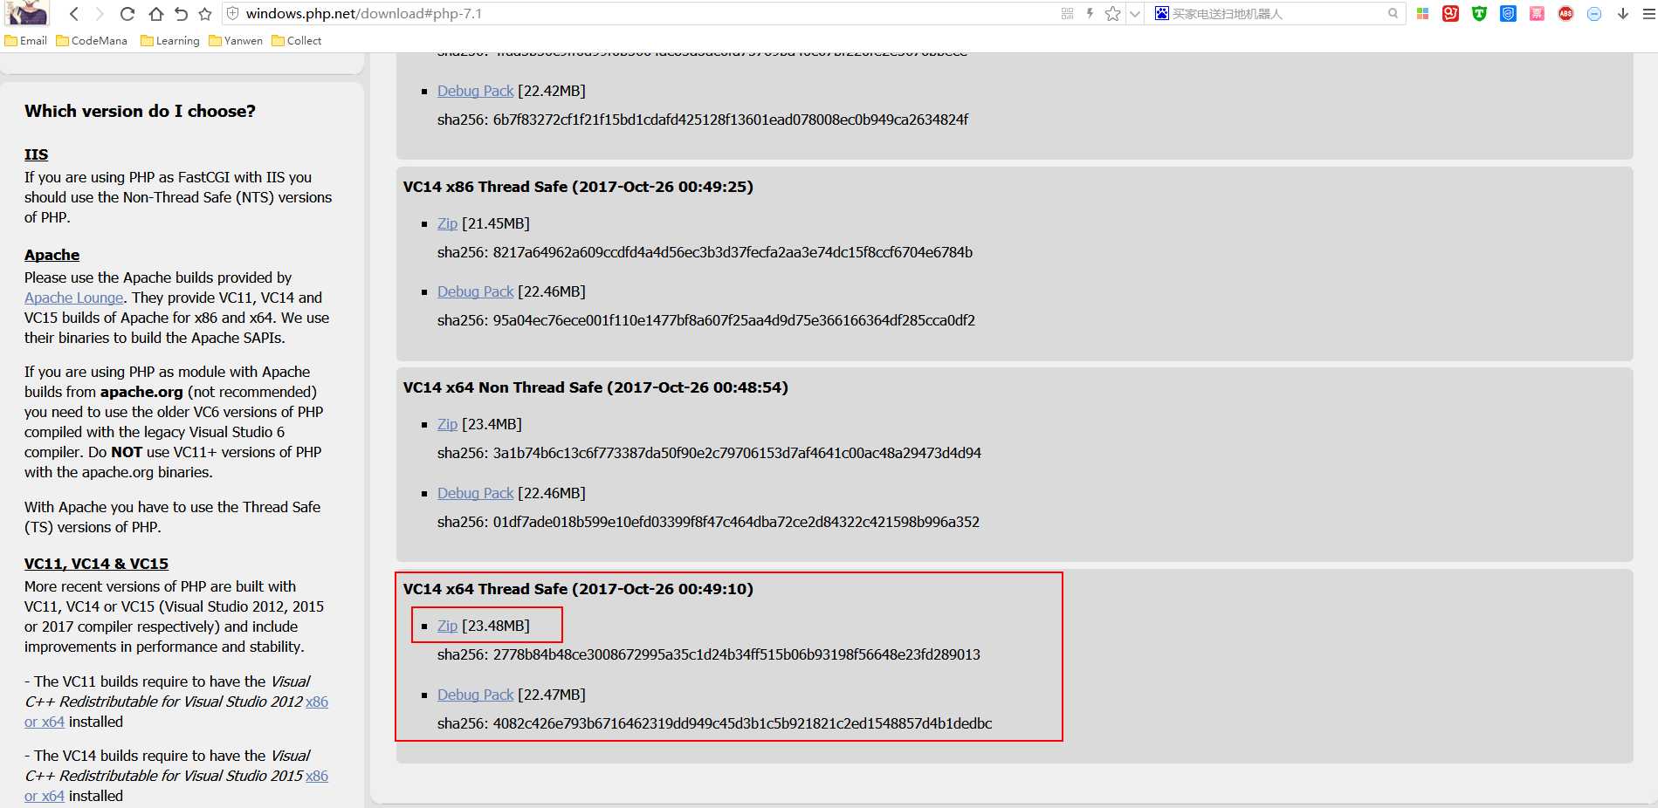This screenshot has width=1658, height=808.
Task: Download Zip for VC14 x64 Thread Safe
Action: pyautogui.click(x=447, y=626)
